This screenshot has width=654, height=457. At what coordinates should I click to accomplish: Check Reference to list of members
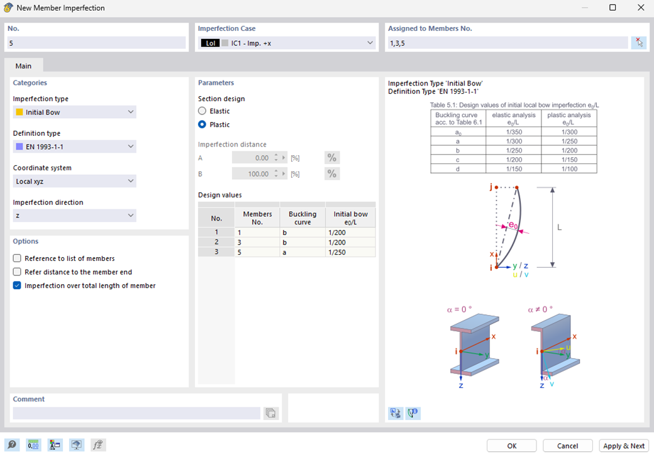coord(16,258)
